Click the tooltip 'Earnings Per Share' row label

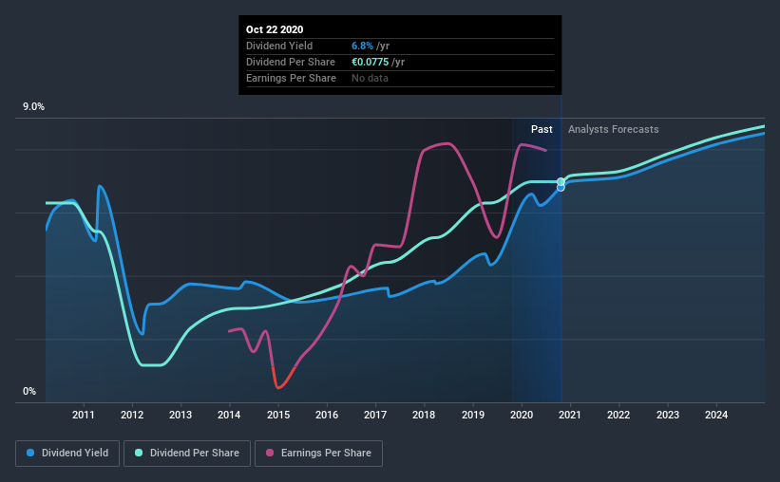coord(291,78)
